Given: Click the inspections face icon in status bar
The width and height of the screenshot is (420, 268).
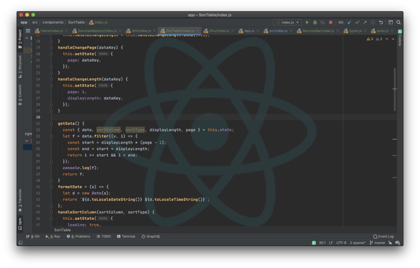Looking at the screenshot, I should point(398,243).
